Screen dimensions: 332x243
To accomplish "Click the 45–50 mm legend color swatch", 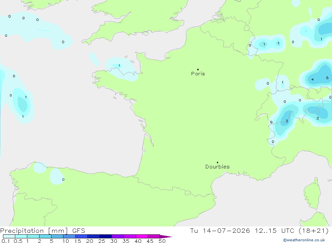I will 154,236.
